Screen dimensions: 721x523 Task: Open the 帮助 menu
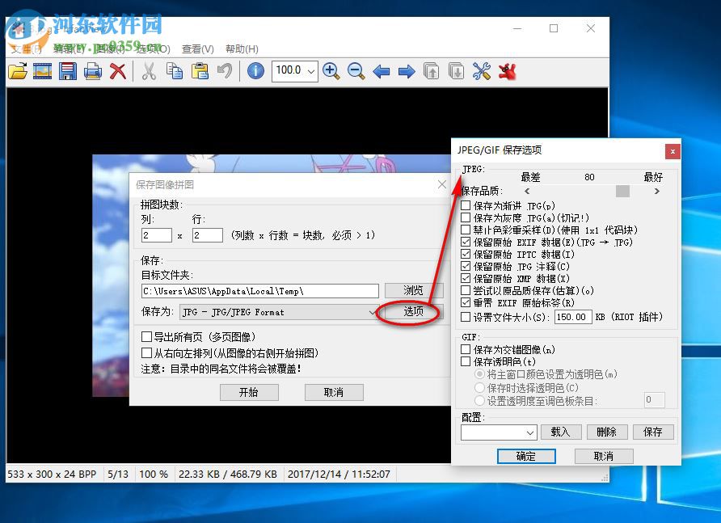pos(241,49)
